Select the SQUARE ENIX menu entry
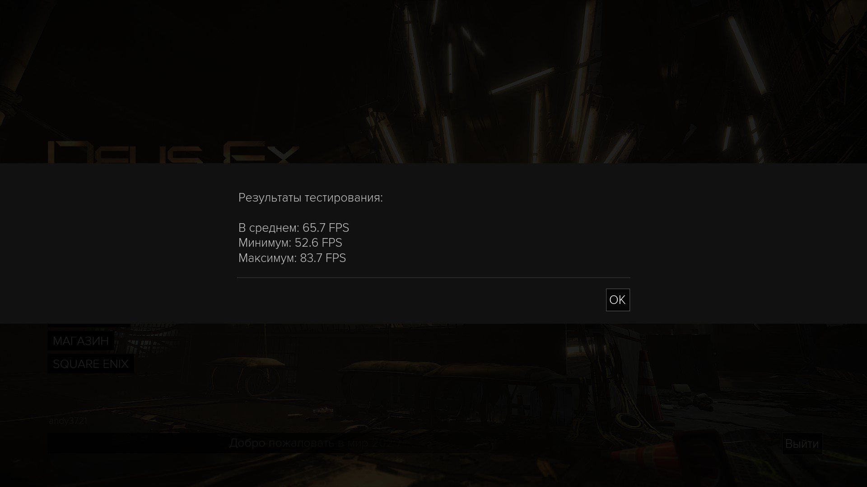Viewport: 867px width, 487px height. coord(91,364)
